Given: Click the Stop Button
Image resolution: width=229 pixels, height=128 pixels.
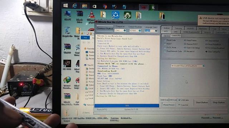Looking at the screenshot, I should click(x=219, y=102).
